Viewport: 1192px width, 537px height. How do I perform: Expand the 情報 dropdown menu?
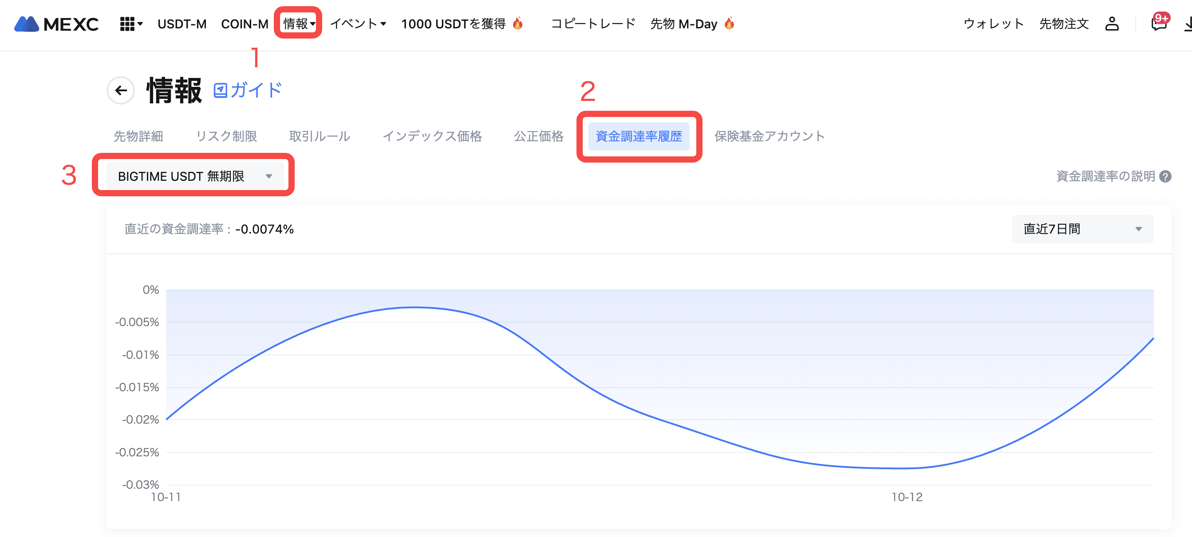point(299,23)
